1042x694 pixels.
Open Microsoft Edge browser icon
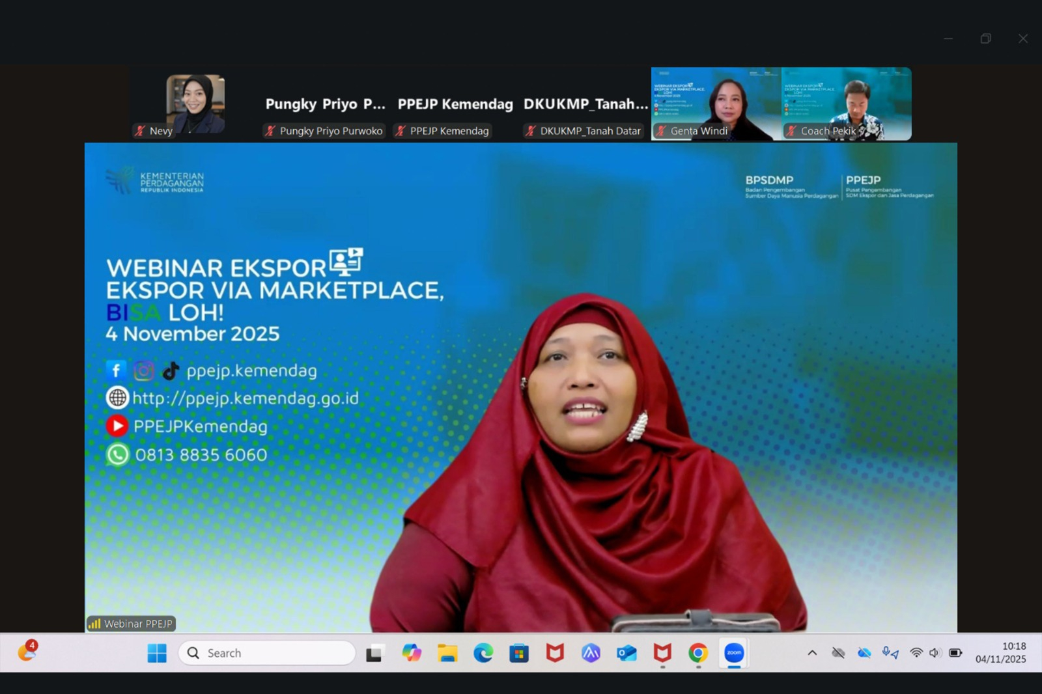483,653
